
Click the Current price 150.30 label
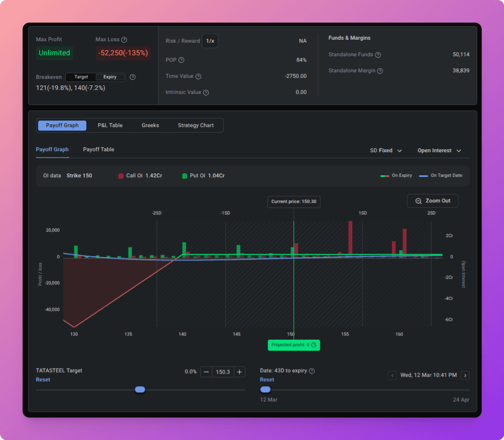pyautogui.click(x=294, y=202)
